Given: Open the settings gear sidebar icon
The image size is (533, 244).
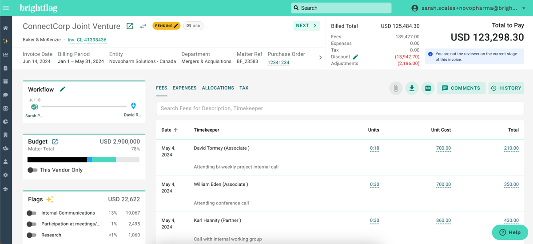Looking at the screenshot, I should [x=6, y=175].
